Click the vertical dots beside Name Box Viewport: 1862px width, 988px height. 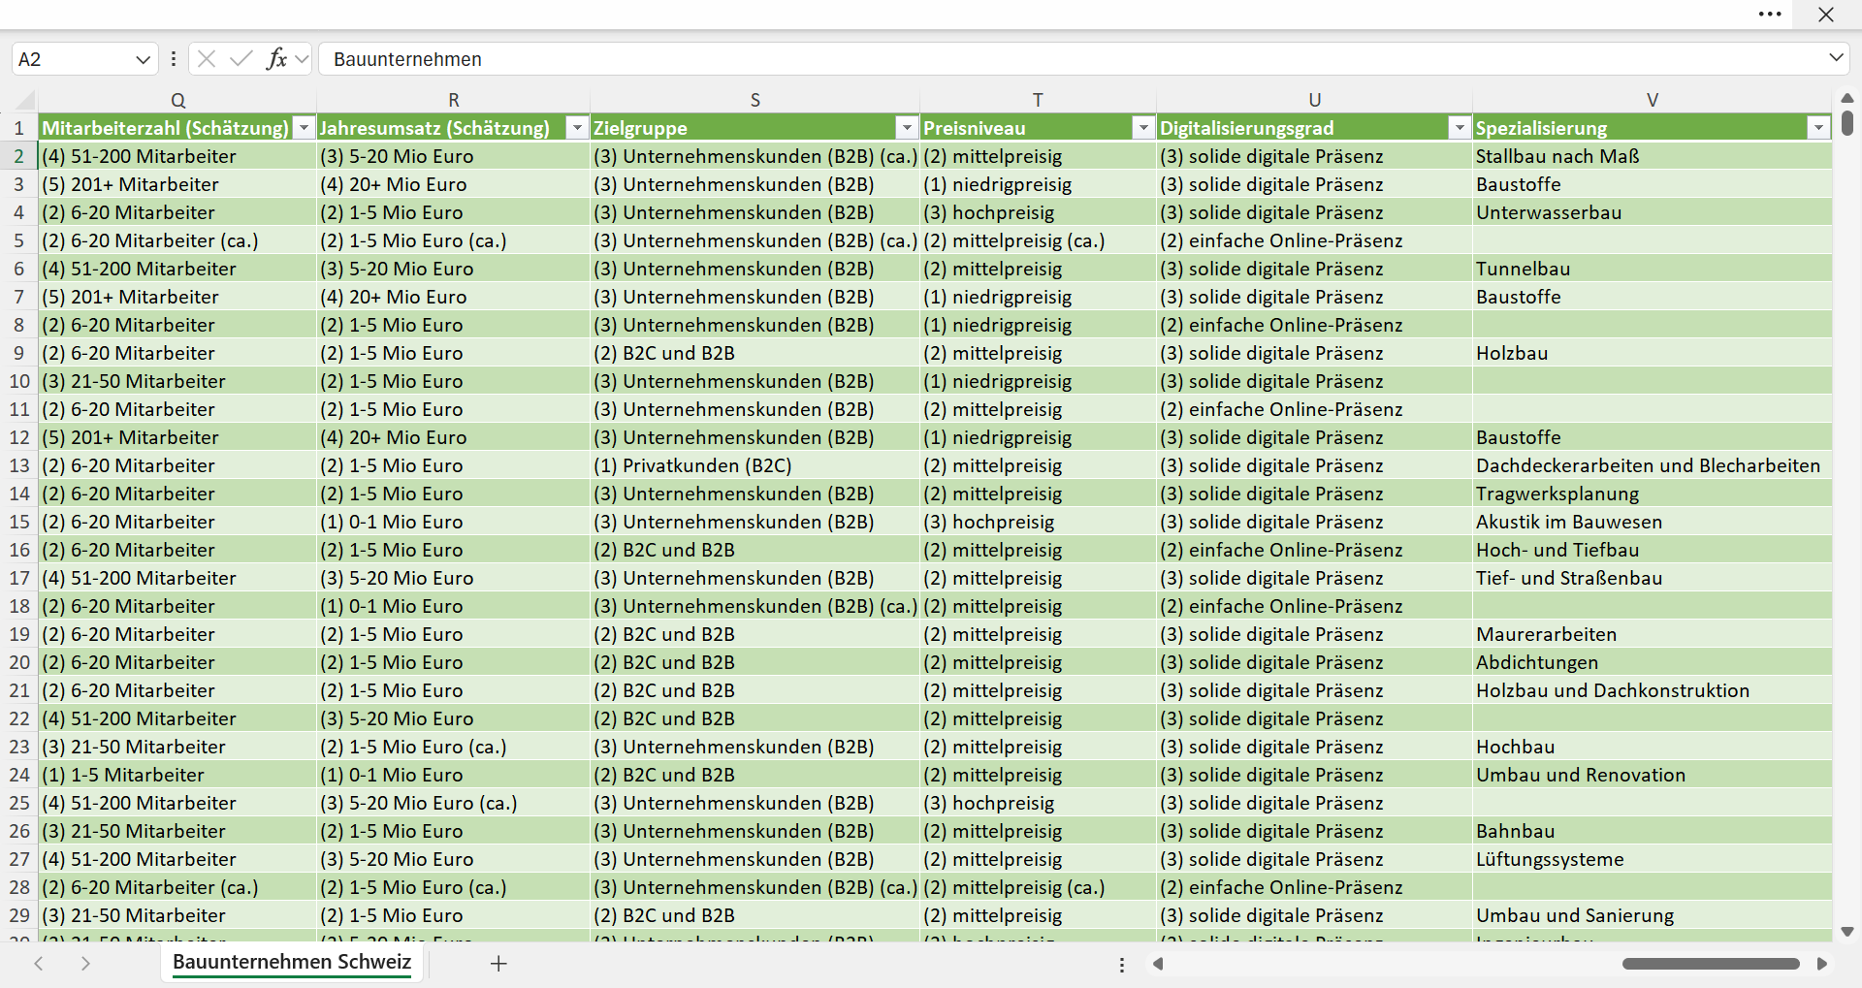tap(174, 59)
